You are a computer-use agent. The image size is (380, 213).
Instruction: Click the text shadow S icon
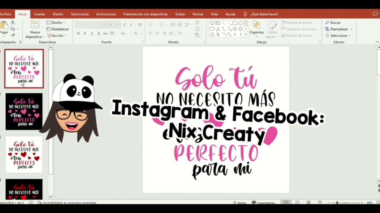pos(99,33)
